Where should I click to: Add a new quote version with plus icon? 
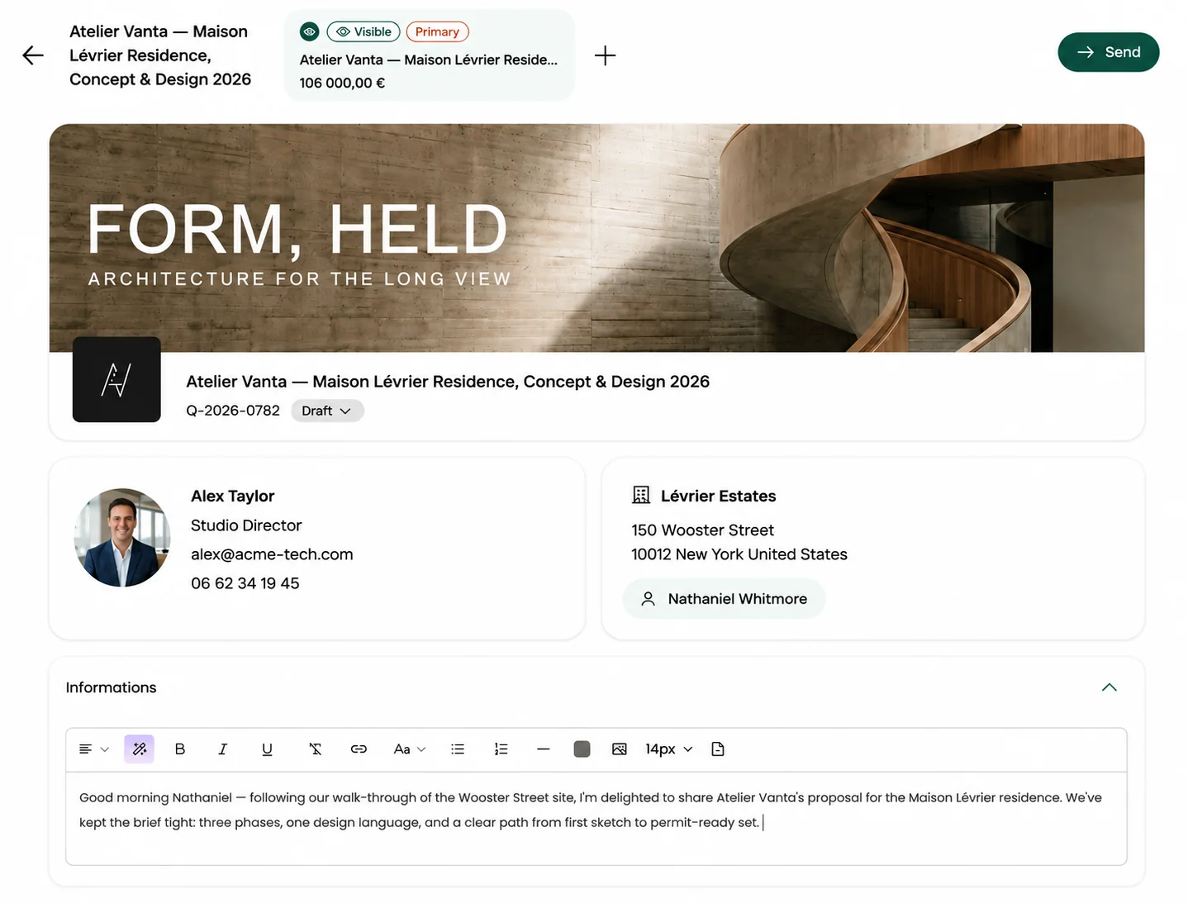pos(605,55)
